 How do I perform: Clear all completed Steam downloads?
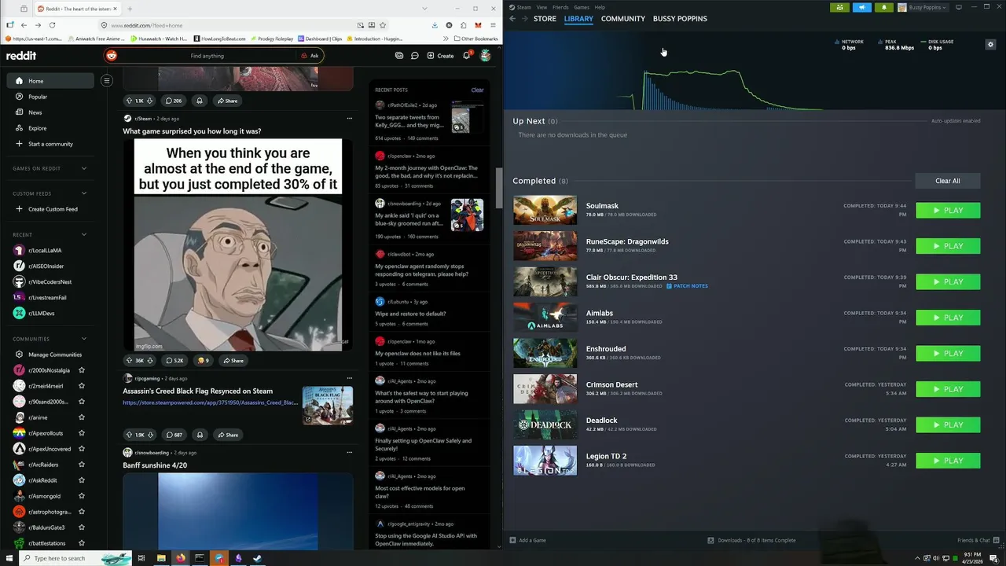click(x=948, y=181)
